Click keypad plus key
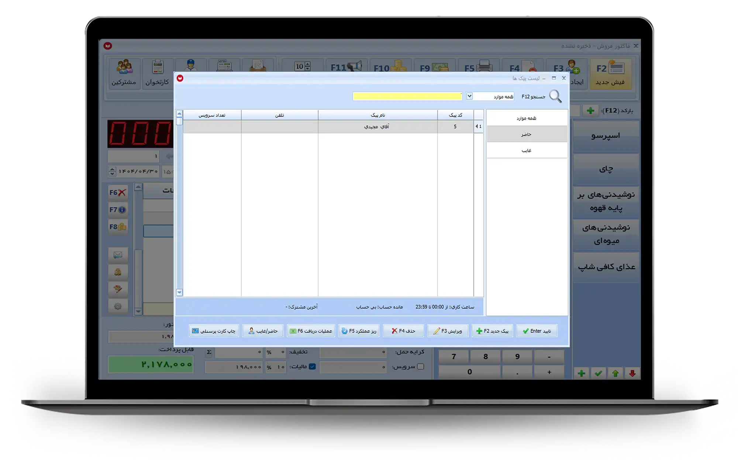This screenshot has width=738, height=460. pos(549,372)
